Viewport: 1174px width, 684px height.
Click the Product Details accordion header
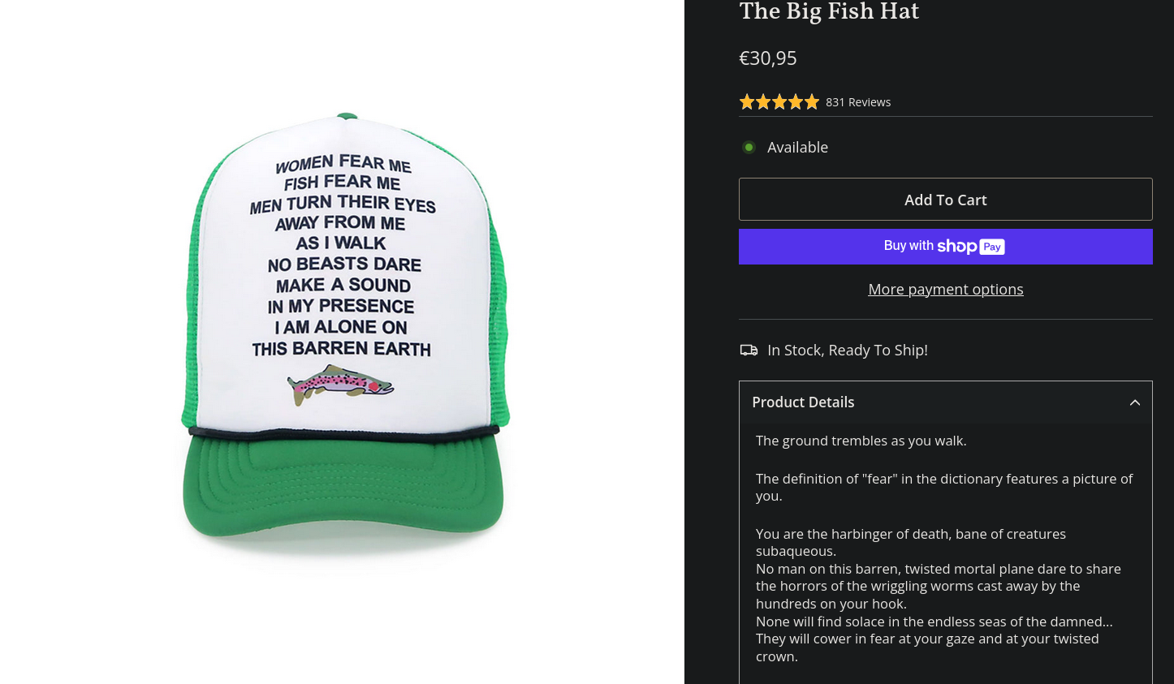946,402
